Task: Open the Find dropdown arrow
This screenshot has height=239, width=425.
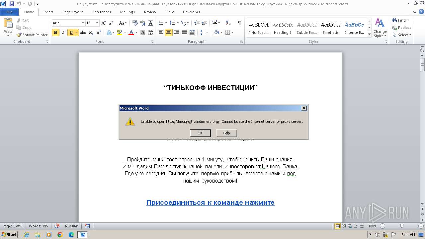Action: 408,20
